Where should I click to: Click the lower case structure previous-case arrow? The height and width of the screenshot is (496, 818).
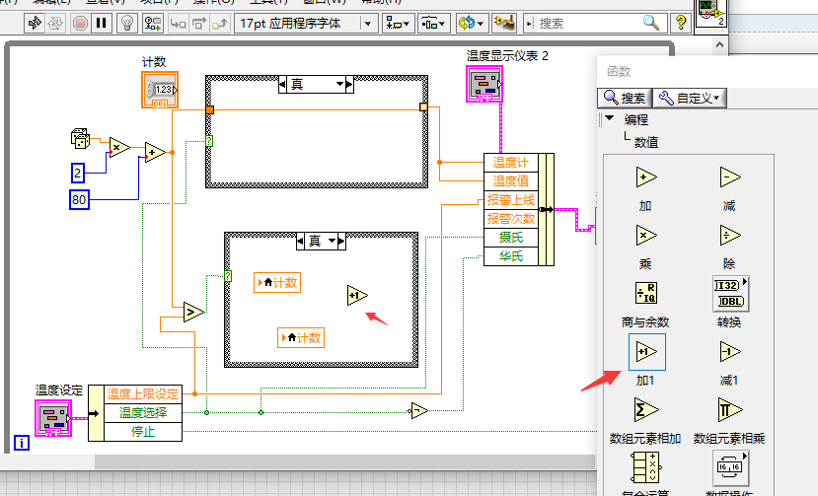pos(300,241)
